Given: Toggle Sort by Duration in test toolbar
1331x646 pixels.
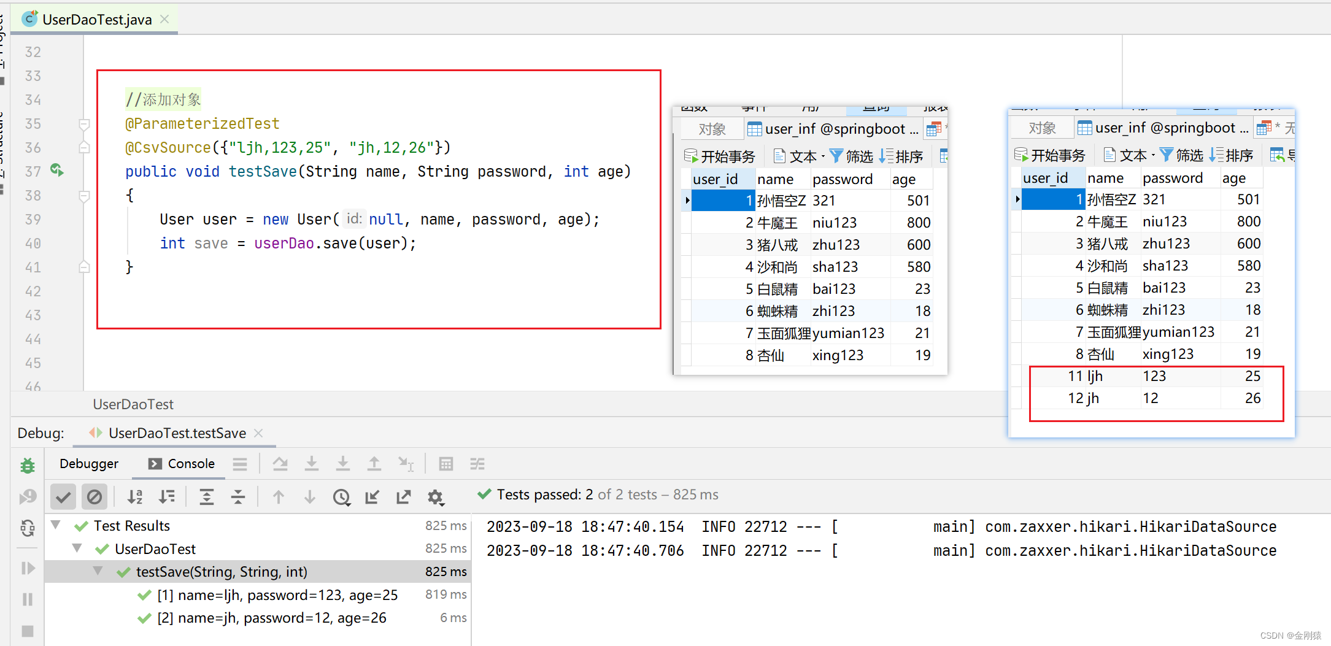Looking at the screenshot, I should pyautogui.click(x=166, y=497).
